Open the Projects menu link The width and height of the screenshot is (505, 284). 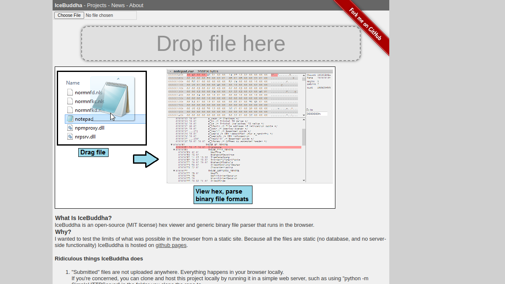(97, 5)
